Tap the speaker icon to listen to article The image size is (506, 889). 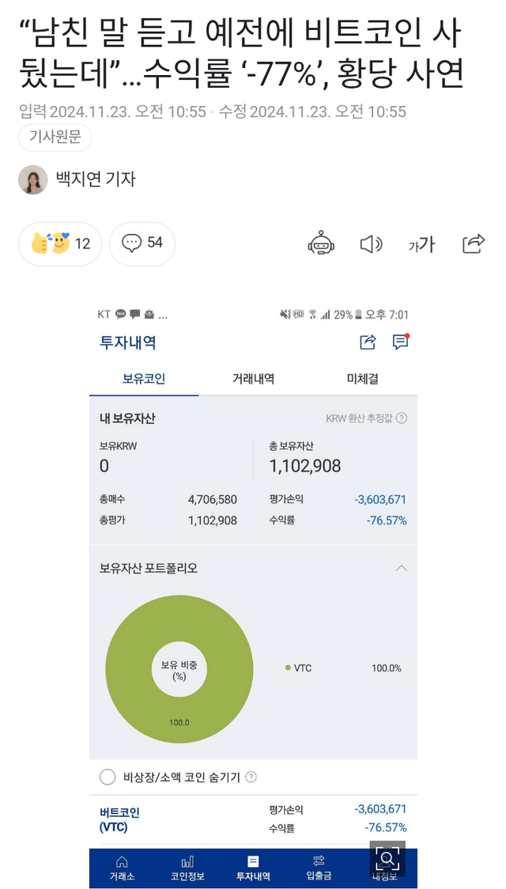pos(371,244)
